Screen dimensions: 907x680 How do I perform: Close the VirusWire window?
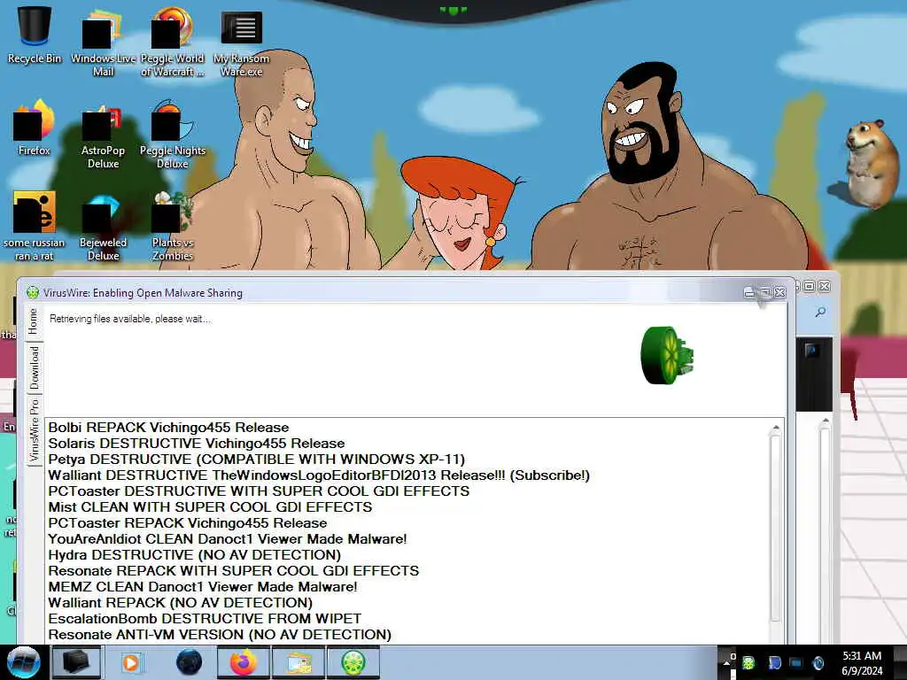pos(779,292)
